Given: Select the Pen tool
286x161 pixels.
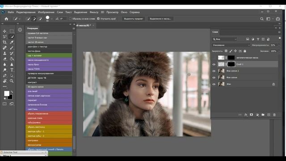Looking at the screenshot, I should click(4, 76).
